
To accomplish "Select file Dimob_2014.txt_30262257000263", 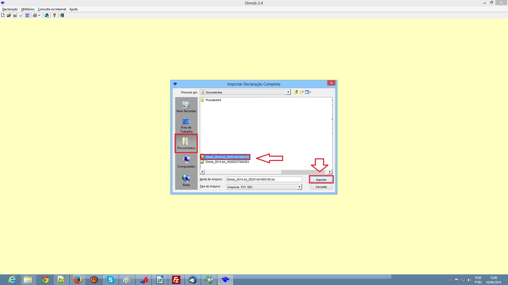I will point(227,162).
